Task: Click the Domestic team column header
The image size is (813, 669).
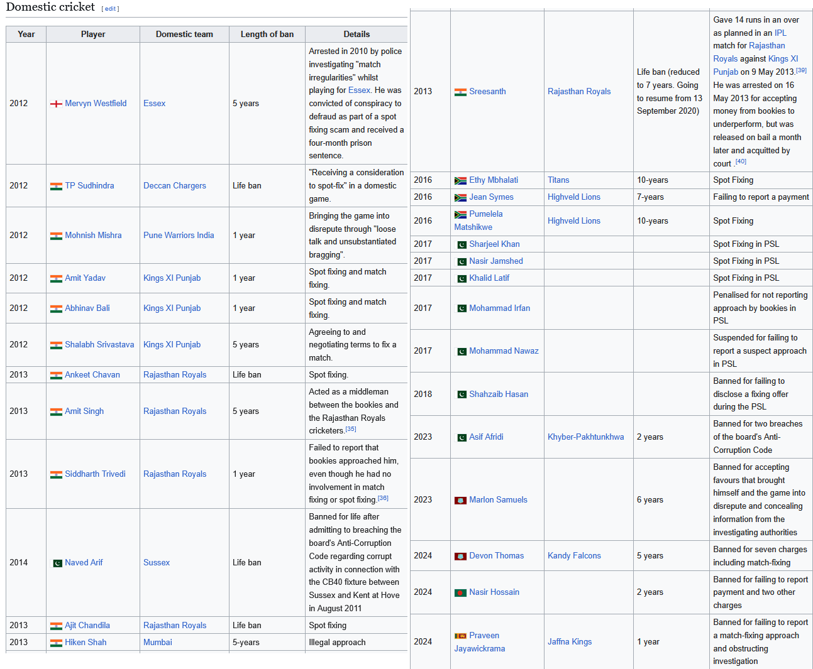Action: tap(185, 35)
